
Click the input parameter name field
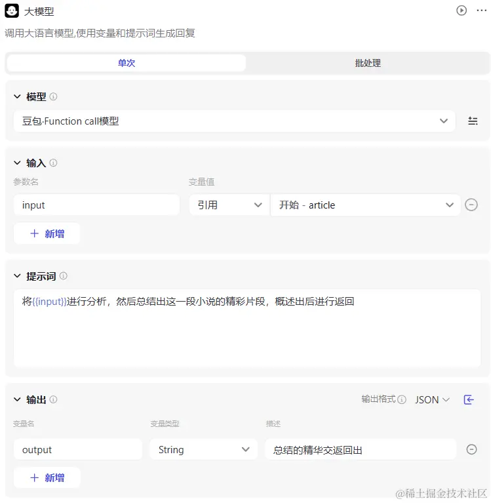pos(96,205)
